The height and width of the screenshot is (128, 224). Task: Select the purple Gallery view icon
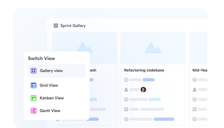click(33, 71)
